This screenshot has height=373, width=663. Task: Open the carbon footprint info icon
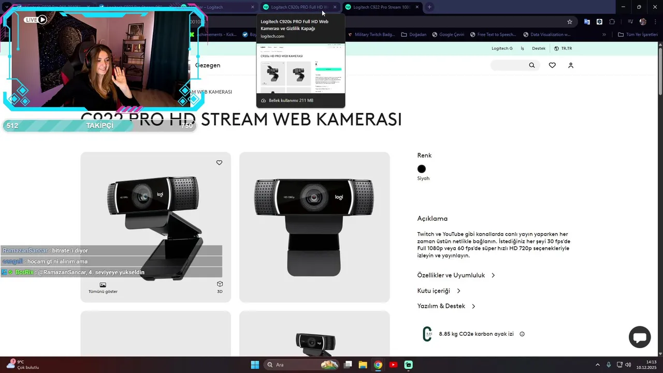(x=522, y=334)
